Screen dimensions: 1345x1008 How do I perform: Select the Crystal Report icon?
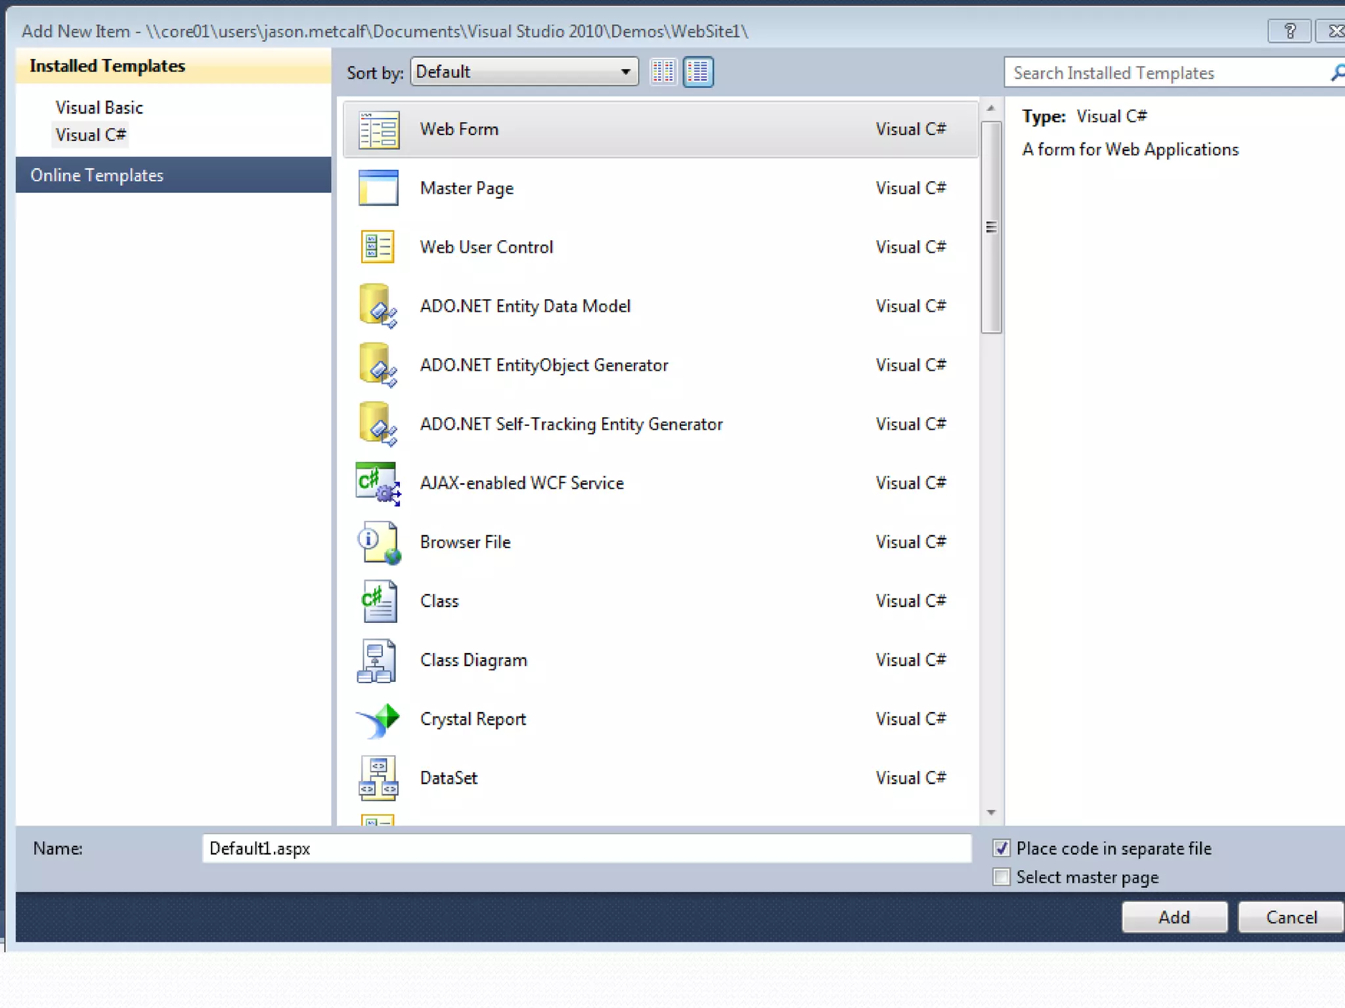point(378,720)
